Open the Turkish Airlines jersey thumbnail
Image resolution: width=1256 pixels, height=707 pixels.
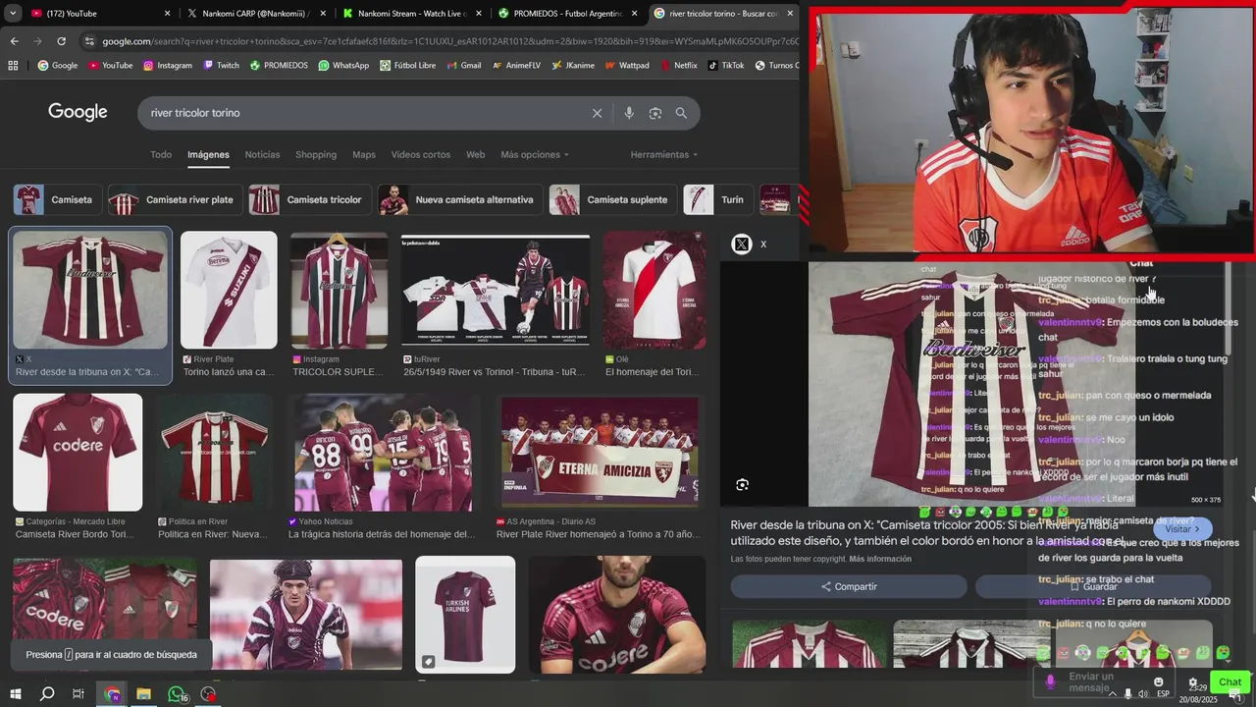click(x=465, y=615)
